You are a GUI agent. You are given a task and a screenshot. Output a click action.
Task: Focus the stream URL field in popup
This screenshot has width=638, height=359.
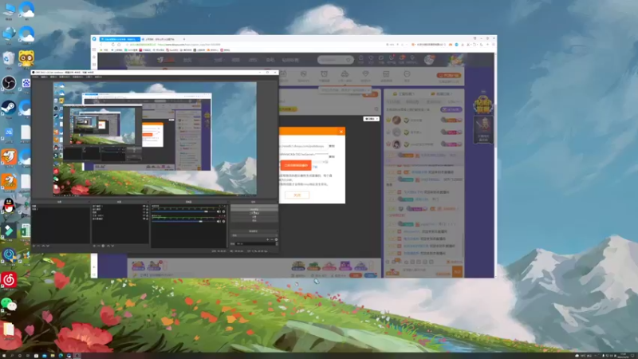pyautogui.click(x=304, y=146)
